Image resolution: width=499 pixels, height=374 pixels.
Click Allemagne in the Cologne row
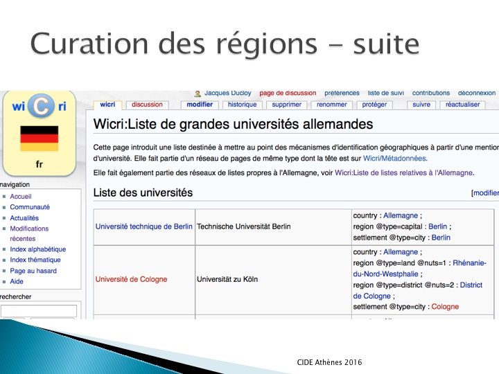[401, 252]
